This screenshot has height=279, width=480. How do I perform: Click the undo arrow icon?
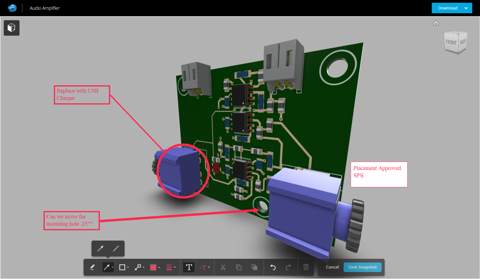coord(273,267)
